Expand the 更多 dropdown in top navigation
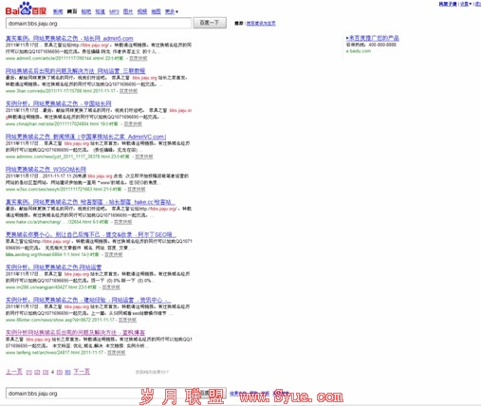This screenshot has height=406, width=481. tap(172, 11)
